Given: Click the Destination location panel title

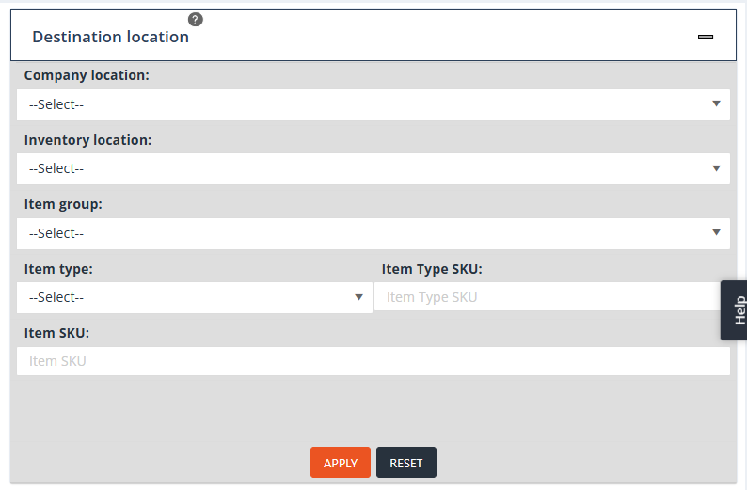Looking at the screenshot, I should pyautogui.click(x=110, y=37).
